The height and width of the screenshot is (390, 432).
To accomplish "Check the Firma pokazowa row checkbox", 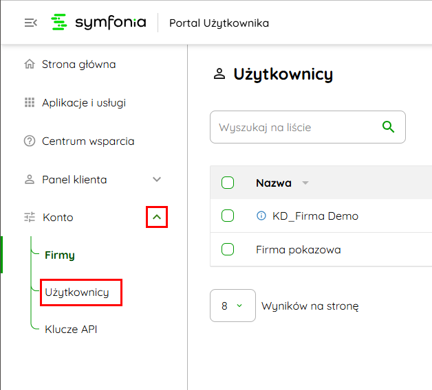I will [x=228, y=249].
